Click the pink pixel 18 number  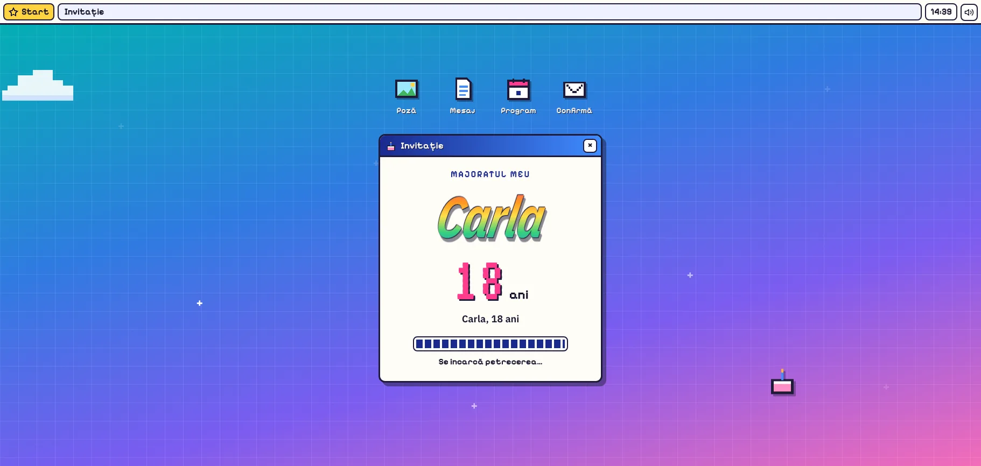point(479,281)
